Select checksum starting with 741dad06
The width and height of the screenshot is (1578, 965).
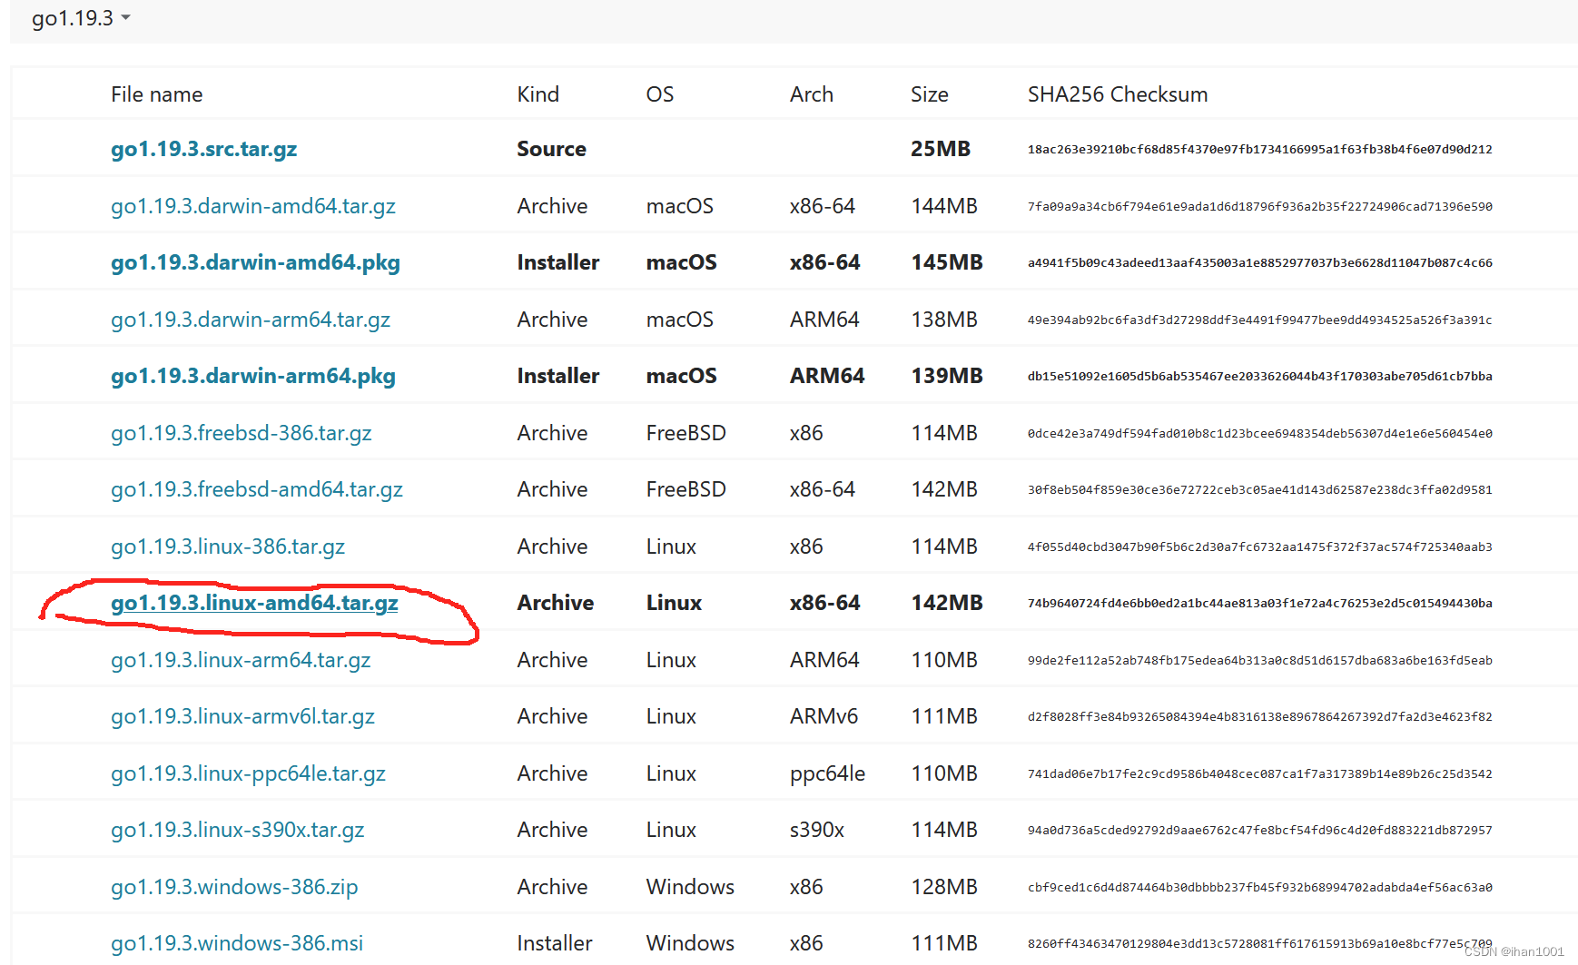click(1260, 774)
